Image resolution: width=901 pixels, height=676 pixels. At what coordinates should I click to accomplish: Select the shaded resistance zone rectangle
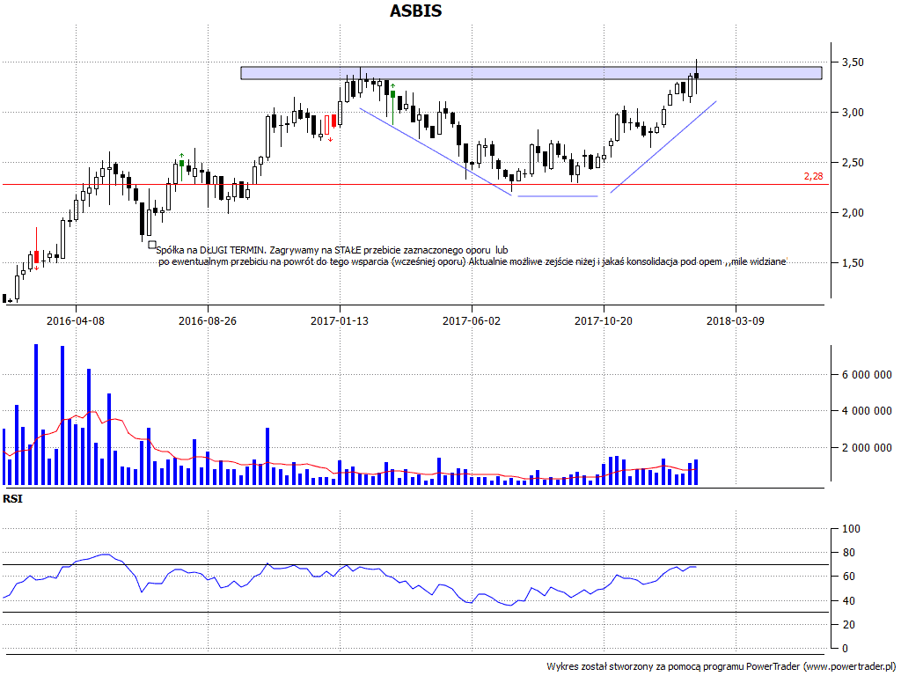tap(531, 74)
